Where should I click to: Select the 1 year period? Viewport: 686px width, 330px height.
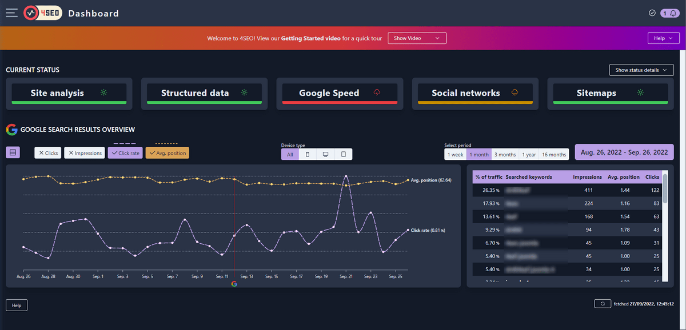[x=529, y=154]
